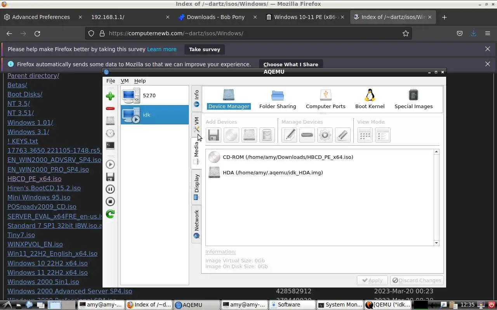Dismiss the survey notification bar
Image resolution: width=497 pixels, height=310 pixels.
click(x=488, y=49)
